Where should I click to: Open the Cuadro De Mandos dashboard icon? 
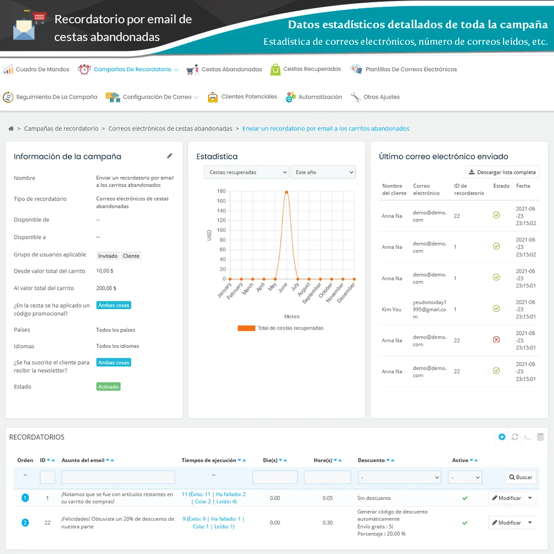(9, 69)
